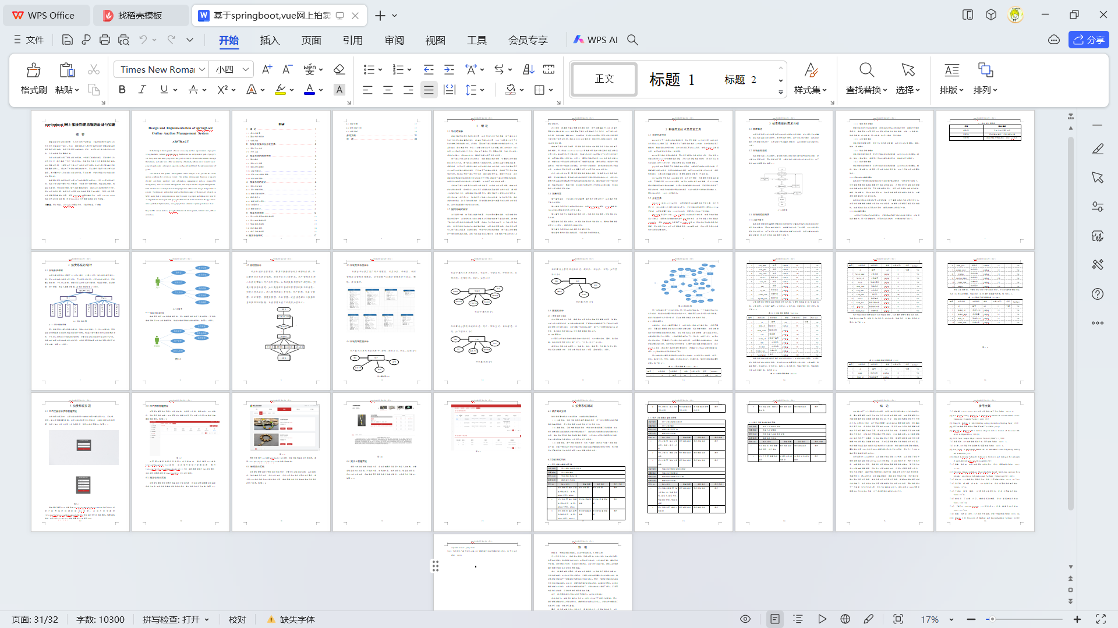Click the settings sliders sidebar icon
Image resolution: width=1118 pixels, height=628 pixels.
tap(1098, 207)
